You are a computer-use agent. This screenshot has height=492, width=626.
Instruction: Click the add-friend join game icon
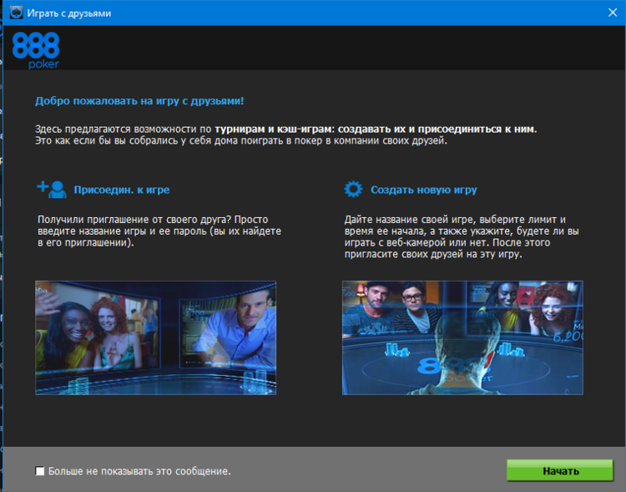52,189
